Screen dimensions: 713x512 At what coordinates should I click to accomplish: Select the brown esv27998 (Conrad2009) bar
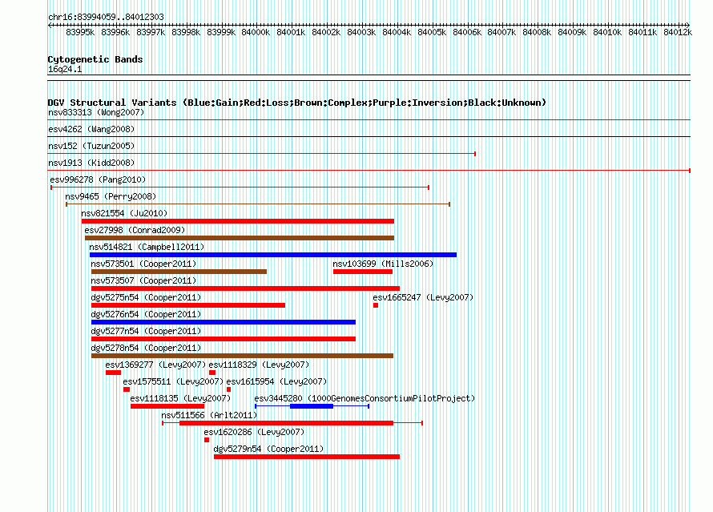point(240,238)
